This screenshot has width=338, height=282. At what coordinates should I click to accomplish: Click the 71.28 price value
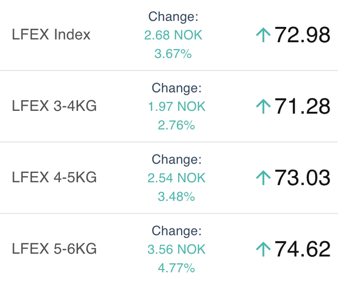click(302, 107)
